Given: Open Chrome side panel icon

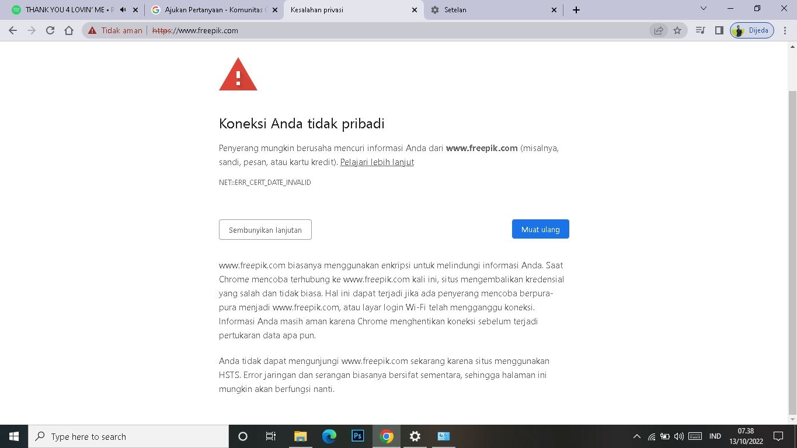Looking at the screenshot, I should 719,30.
